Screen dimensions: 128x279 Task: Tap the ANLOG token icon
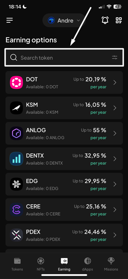[x=16, y=133]
